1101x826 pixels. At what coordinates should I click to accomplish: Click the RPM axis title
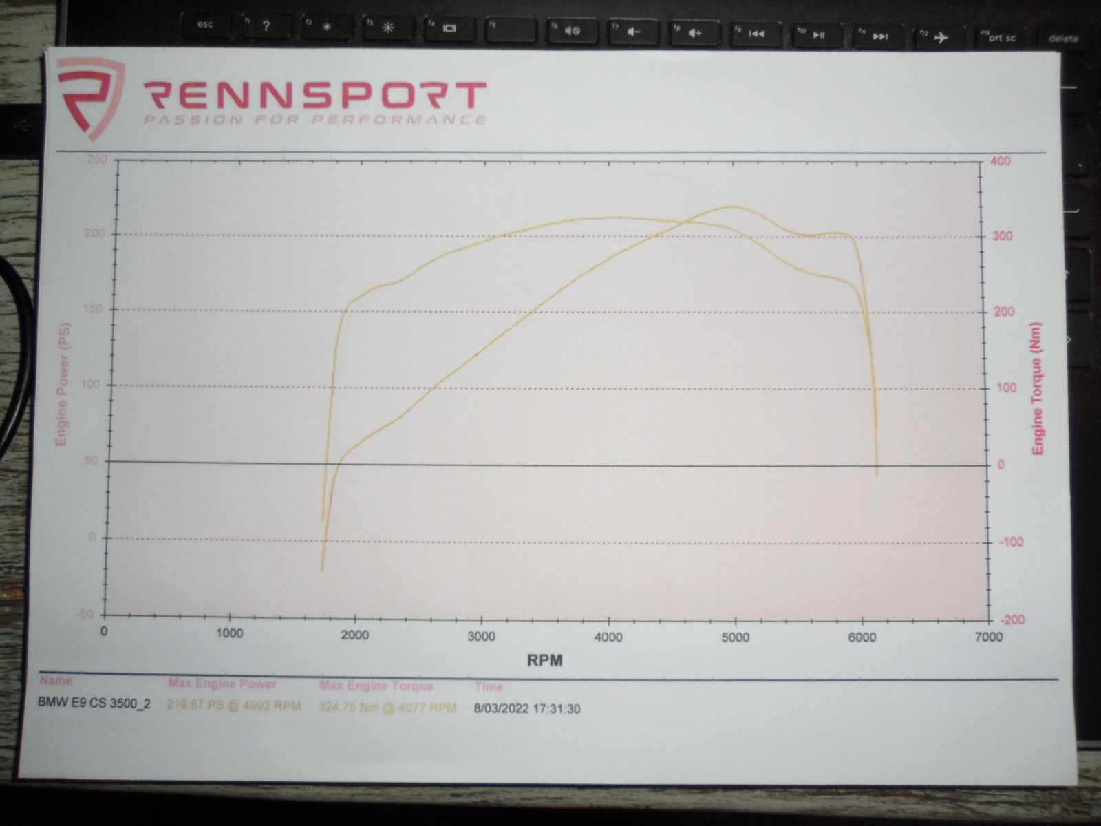tap(544, 661)
